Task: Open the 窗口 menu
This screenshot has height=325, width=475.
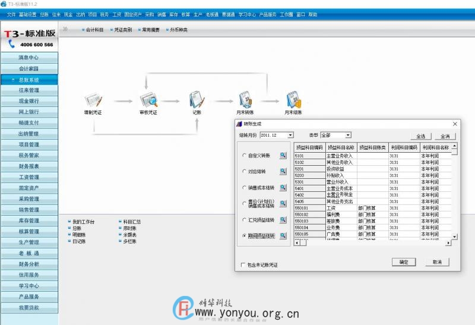Action: pyautogui.click(x=300, y=14)
